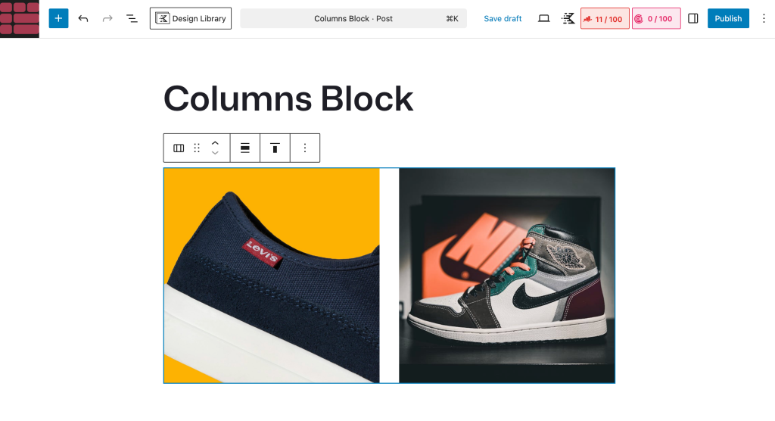Change the vertical alignment setting
Viewport: 775px width, 421px height.
click(x=275, y=148)
